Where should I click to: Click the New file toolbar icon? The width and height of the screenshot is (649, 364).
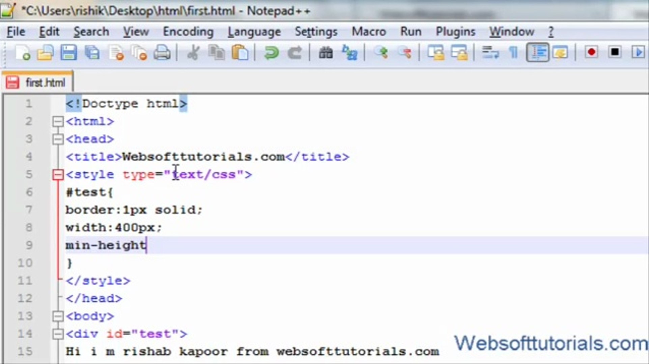click(x=23, y=53)
